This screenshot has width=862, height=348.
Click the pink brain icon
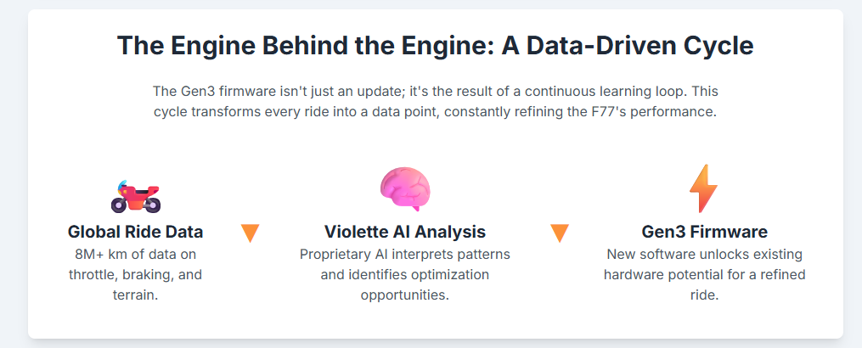[x=405, y=188]
